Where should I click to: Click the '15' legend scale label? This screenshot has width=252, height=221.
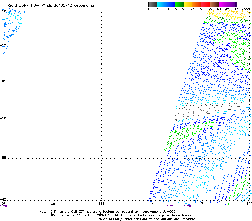(x=175, y=9)
